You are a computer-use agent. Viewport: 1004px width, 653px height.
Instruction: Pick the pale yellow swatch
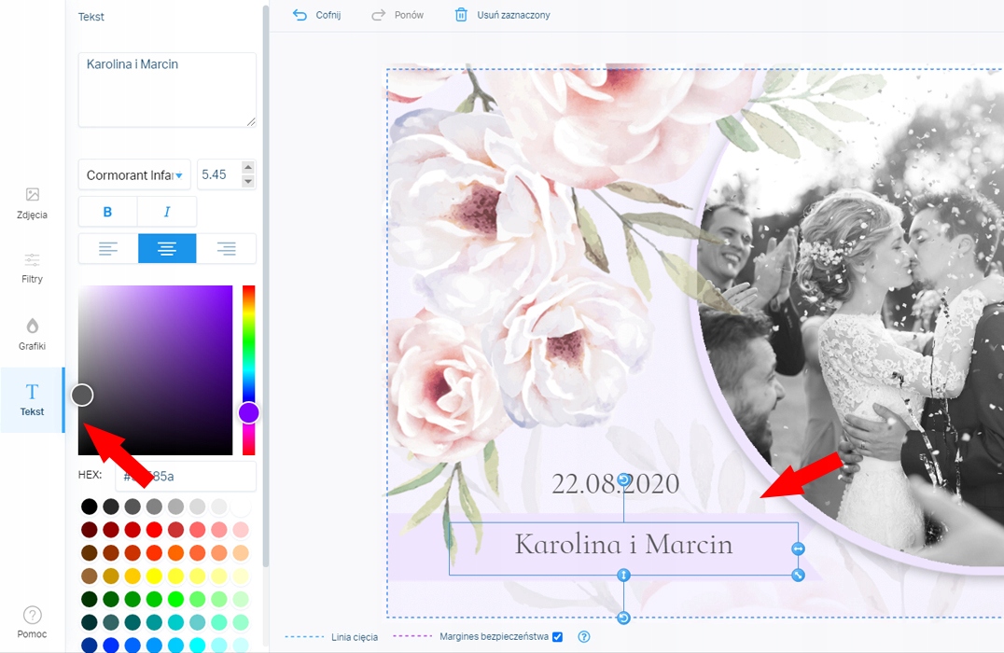[x=242, y=576]
